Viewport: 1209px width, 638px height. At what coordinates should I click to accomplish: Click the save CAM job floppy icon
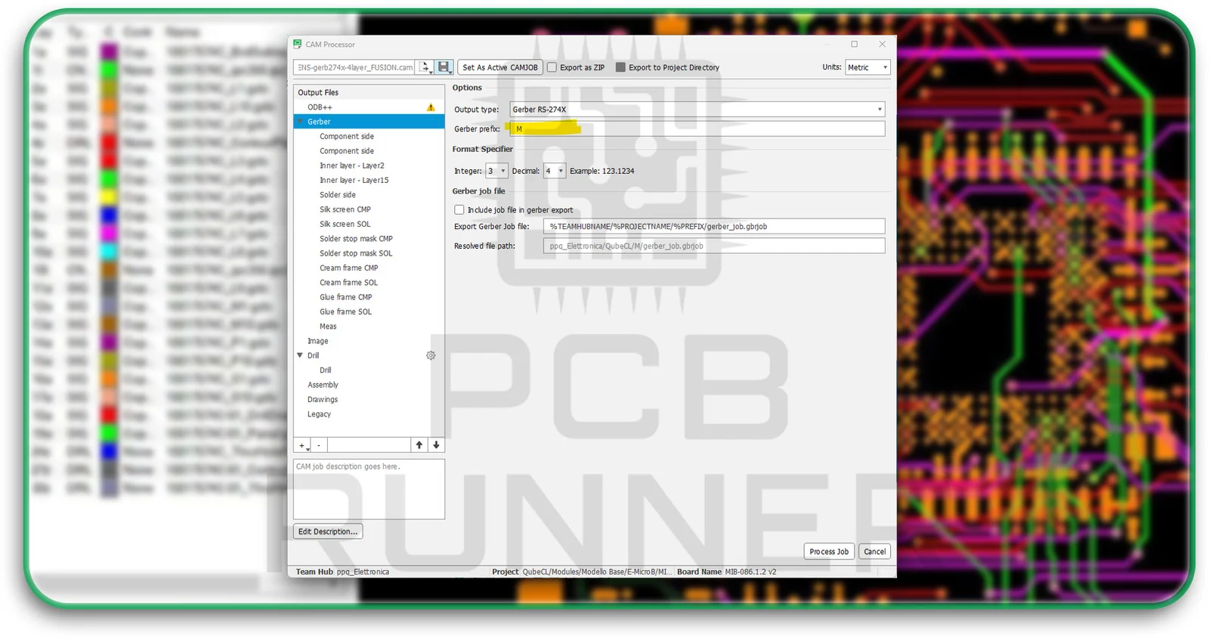(444, 67)
